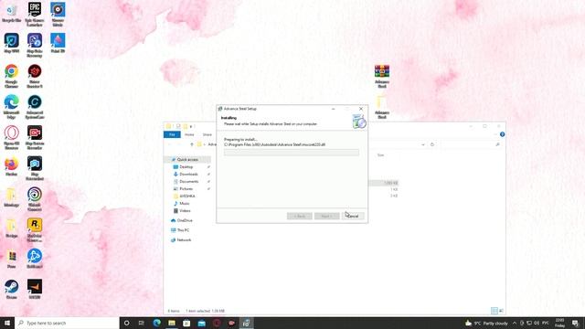Viewport: 585px width, 329px height.
Task: Open File Explorer help icon
Action: click(502, 134)
